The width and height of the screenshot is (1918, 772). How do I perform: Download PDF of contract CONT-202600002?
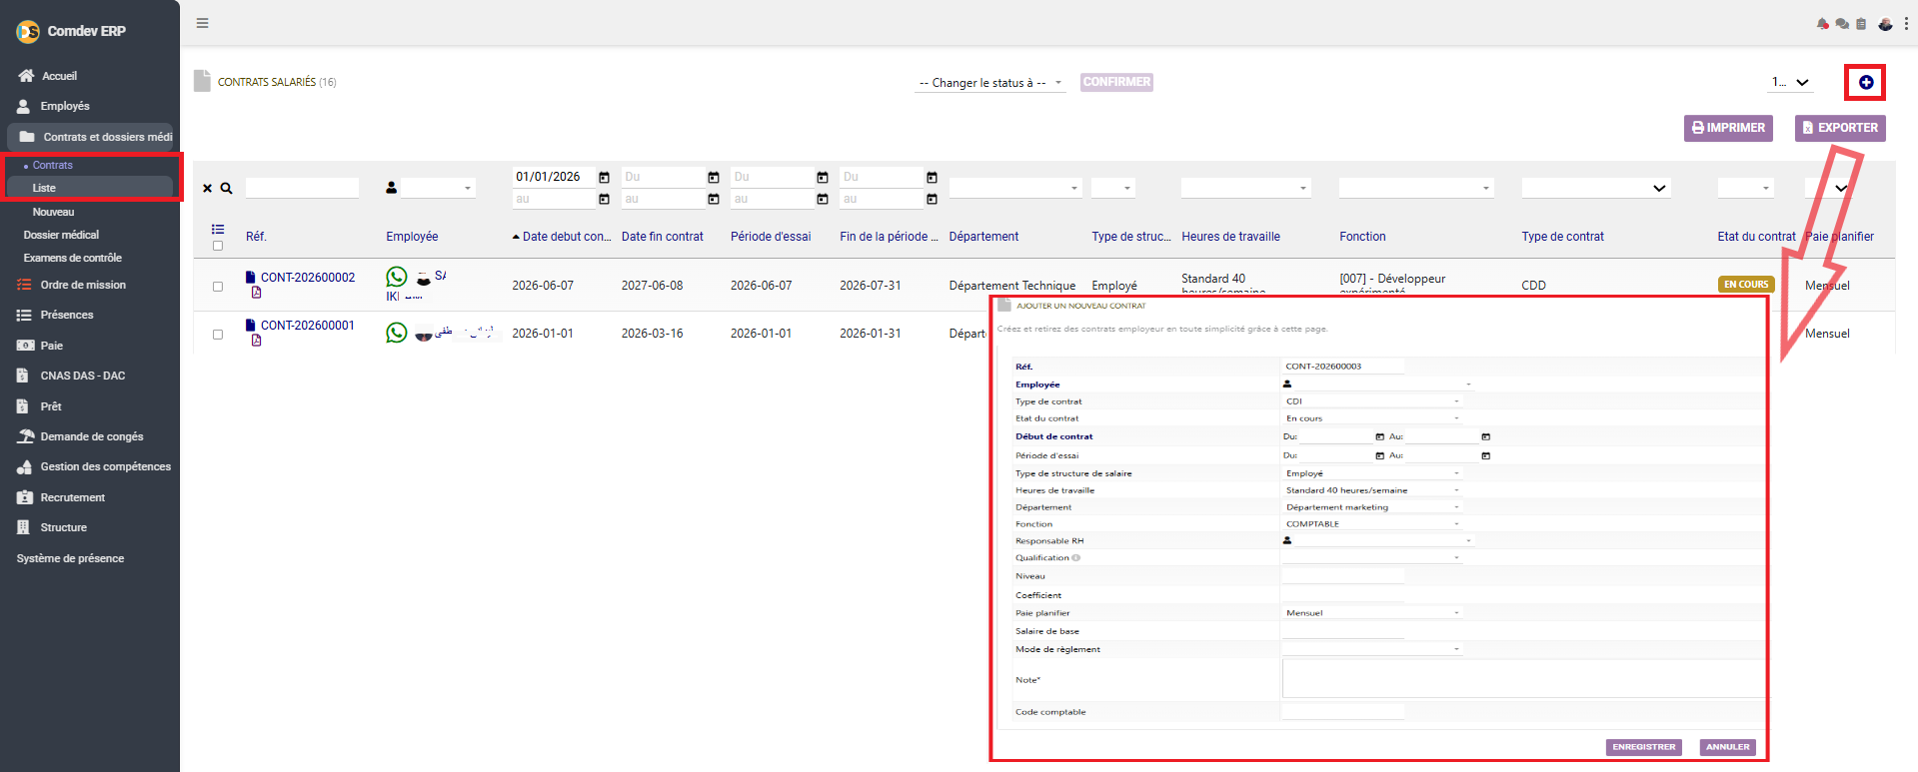pyautogui.click(x=257, y=293)
